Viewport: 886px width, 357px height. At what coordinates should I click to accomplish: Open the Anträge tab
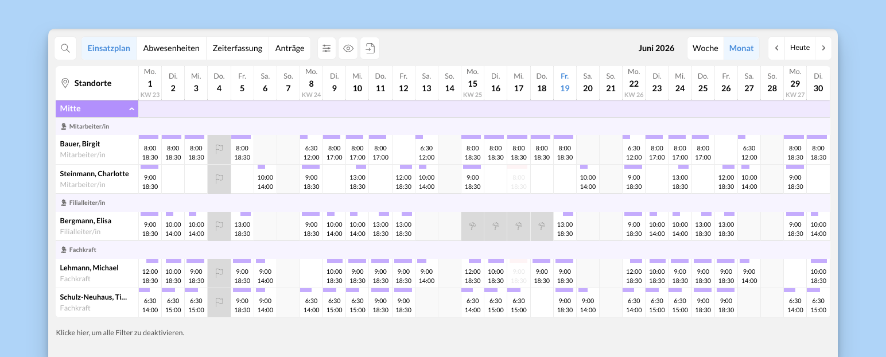click(x=290, y=48)
